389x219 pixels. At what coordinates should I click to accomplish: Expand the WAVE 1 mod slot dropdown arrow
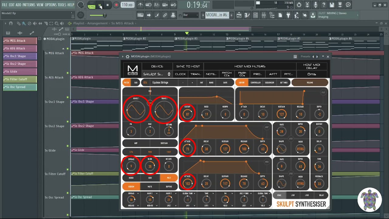tap(157, 193)
